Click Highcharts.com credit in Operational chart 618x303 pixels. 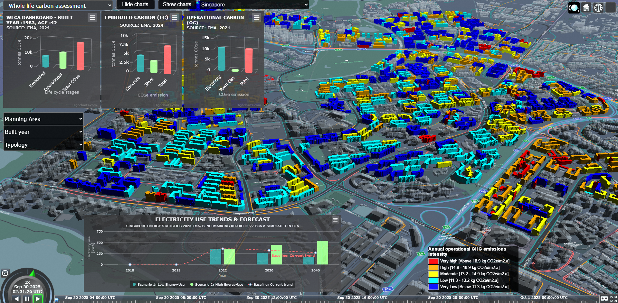249,105
